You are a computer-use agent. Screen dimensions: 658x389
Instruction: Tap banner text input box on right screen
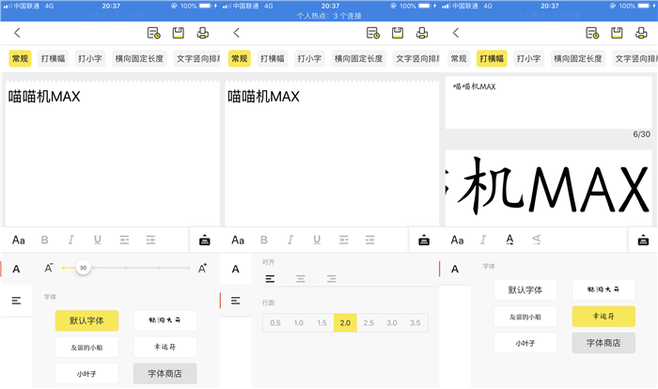548,102
